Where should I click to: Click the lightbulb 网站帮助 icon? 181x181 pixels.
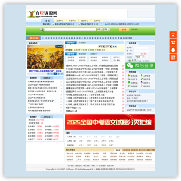pyautogui.click(x=142, y=86)
